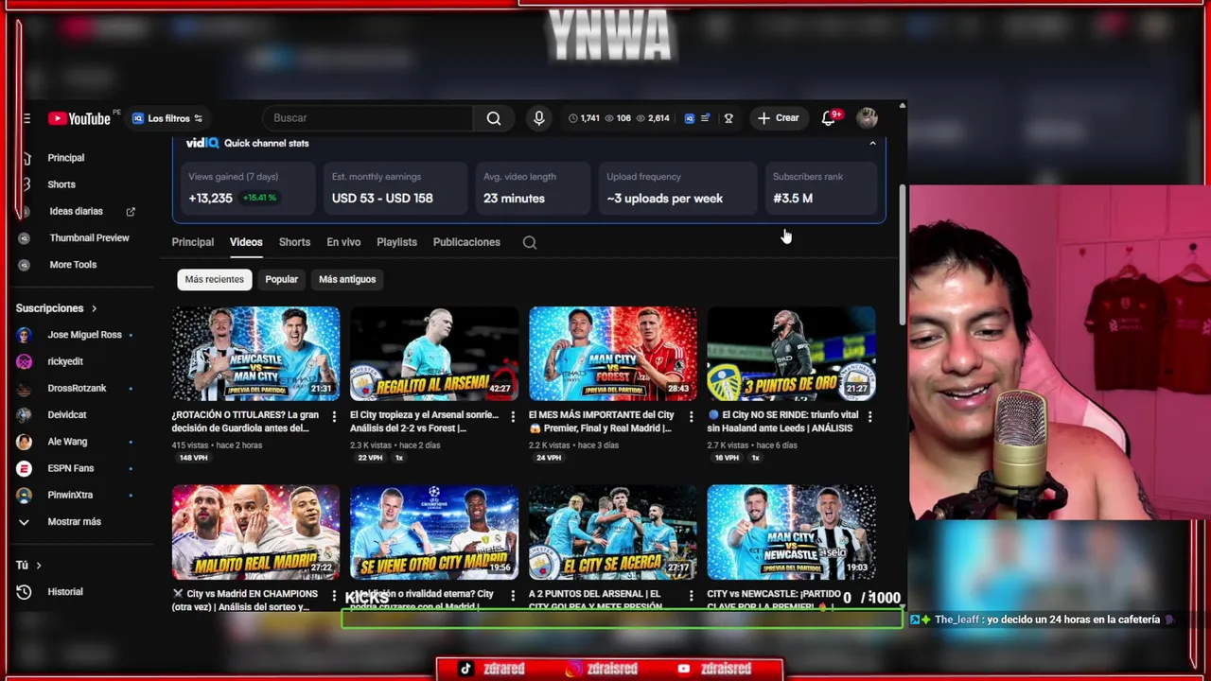
Task: Switch to Publicaciones tab
Action: pyautogui.click(x=466, y=242)
